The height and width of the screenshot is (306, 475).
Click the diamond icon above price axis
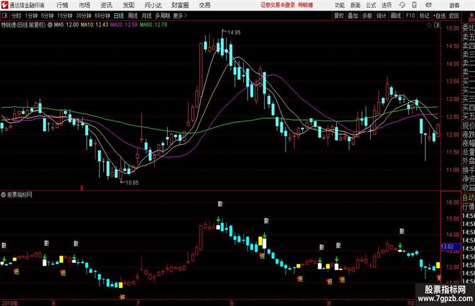429,25
